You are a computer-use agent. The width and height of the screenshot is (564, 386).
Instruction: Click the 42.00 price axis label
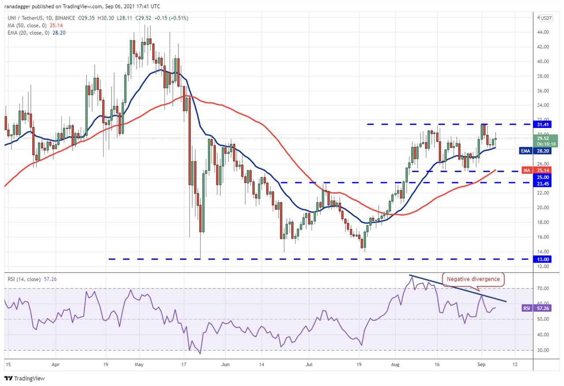click(542, 47)
